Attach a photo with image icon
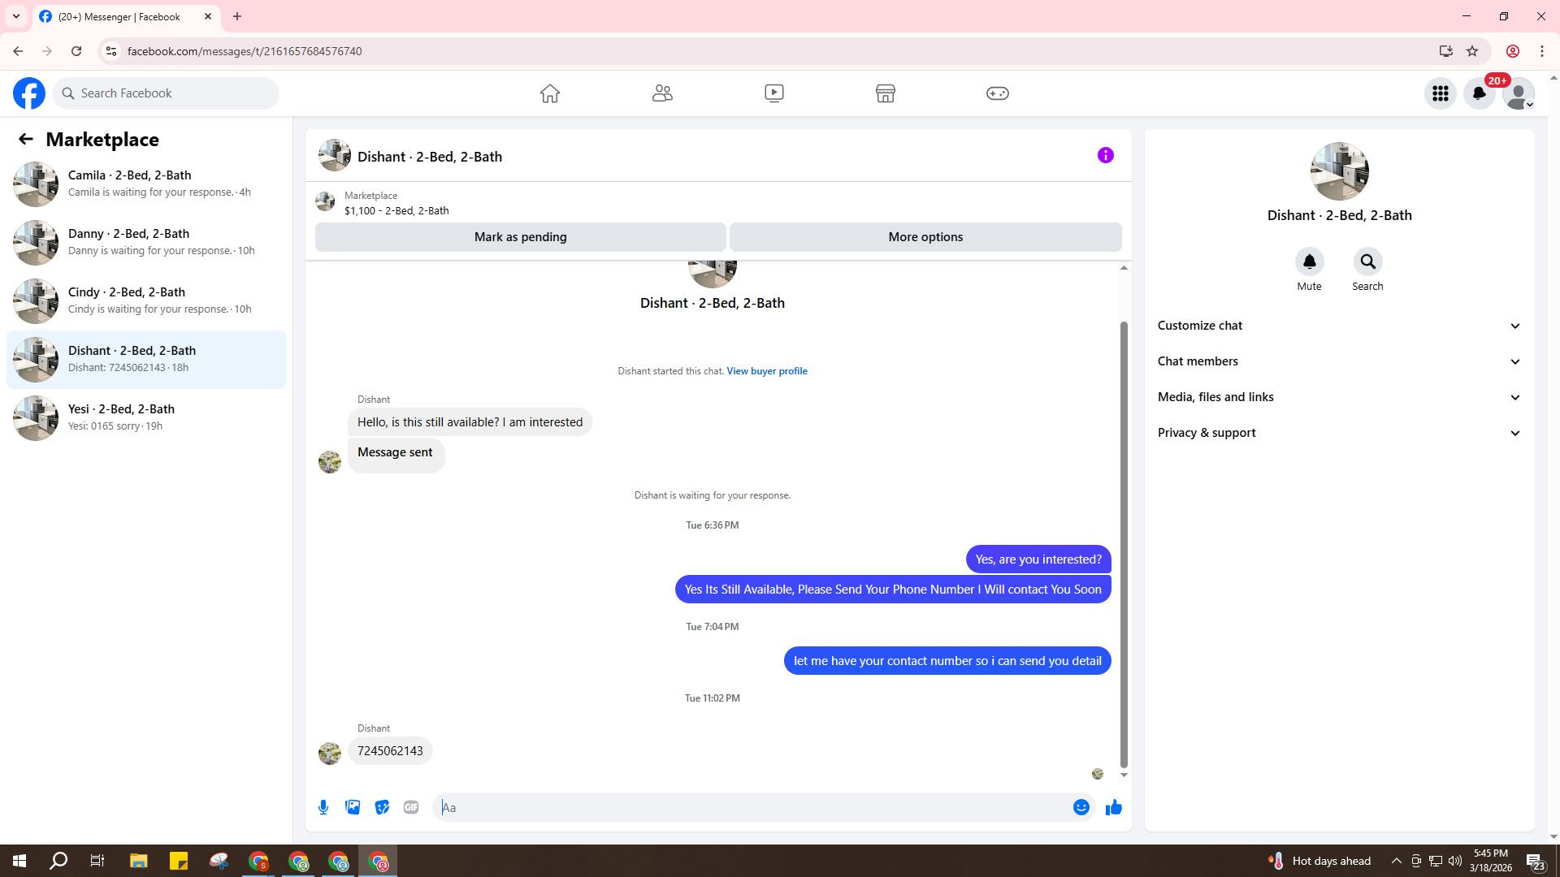The image size is (1560, 877). [x=353, y=807]
